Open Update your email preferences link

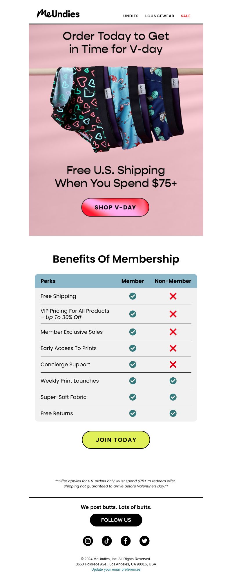click(x=116, y=569)
